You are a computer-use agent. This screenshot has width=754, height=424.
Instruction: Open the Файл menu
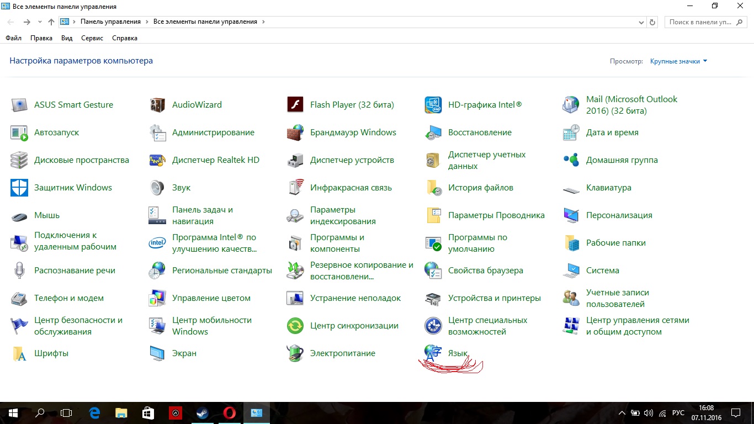click(x=13, y=38)
